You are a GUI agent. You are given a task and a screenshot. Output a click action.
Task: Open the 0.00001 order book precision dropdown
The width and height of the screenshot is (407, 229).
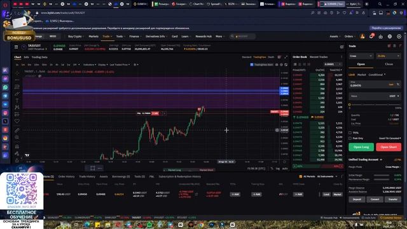[x=333, y=64]
